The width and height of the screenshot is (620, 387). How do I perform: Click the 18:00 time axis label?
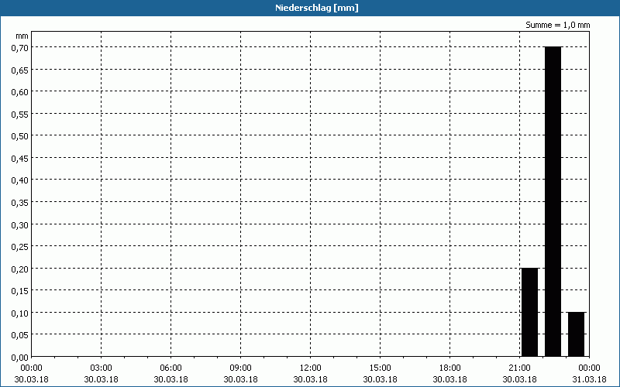coord(450,368)
